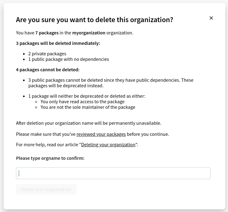Click the "permanently unavailable" warning sentence
This screenshot has height=212, width=228.
click(x=89, y=123)
